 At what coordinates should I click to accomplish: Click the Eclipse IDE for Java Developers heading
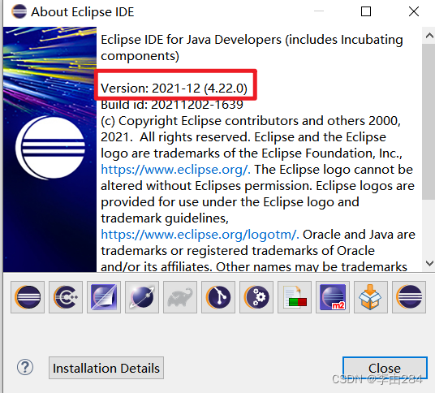coord(252,48)
